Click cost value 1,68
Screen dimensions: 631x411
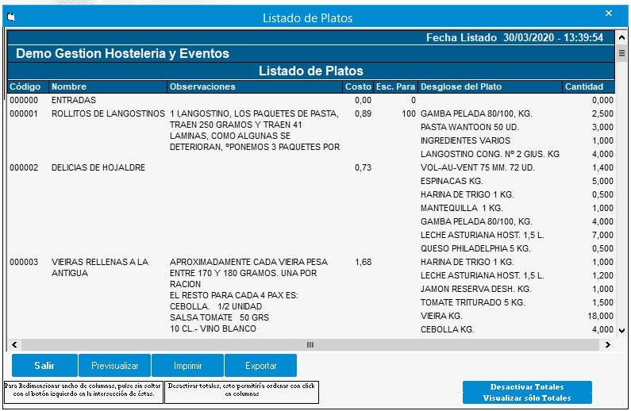(x=363, y=262)
